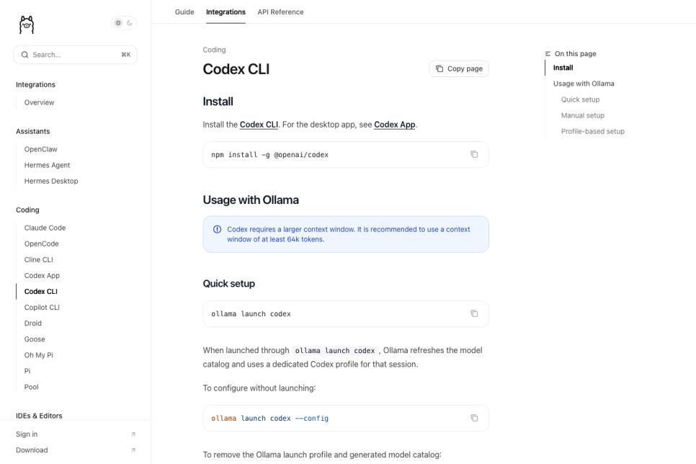Open Copilot CLI sidebar entry
The width and height of the screenshot is (696, 464).
[42, 307]
